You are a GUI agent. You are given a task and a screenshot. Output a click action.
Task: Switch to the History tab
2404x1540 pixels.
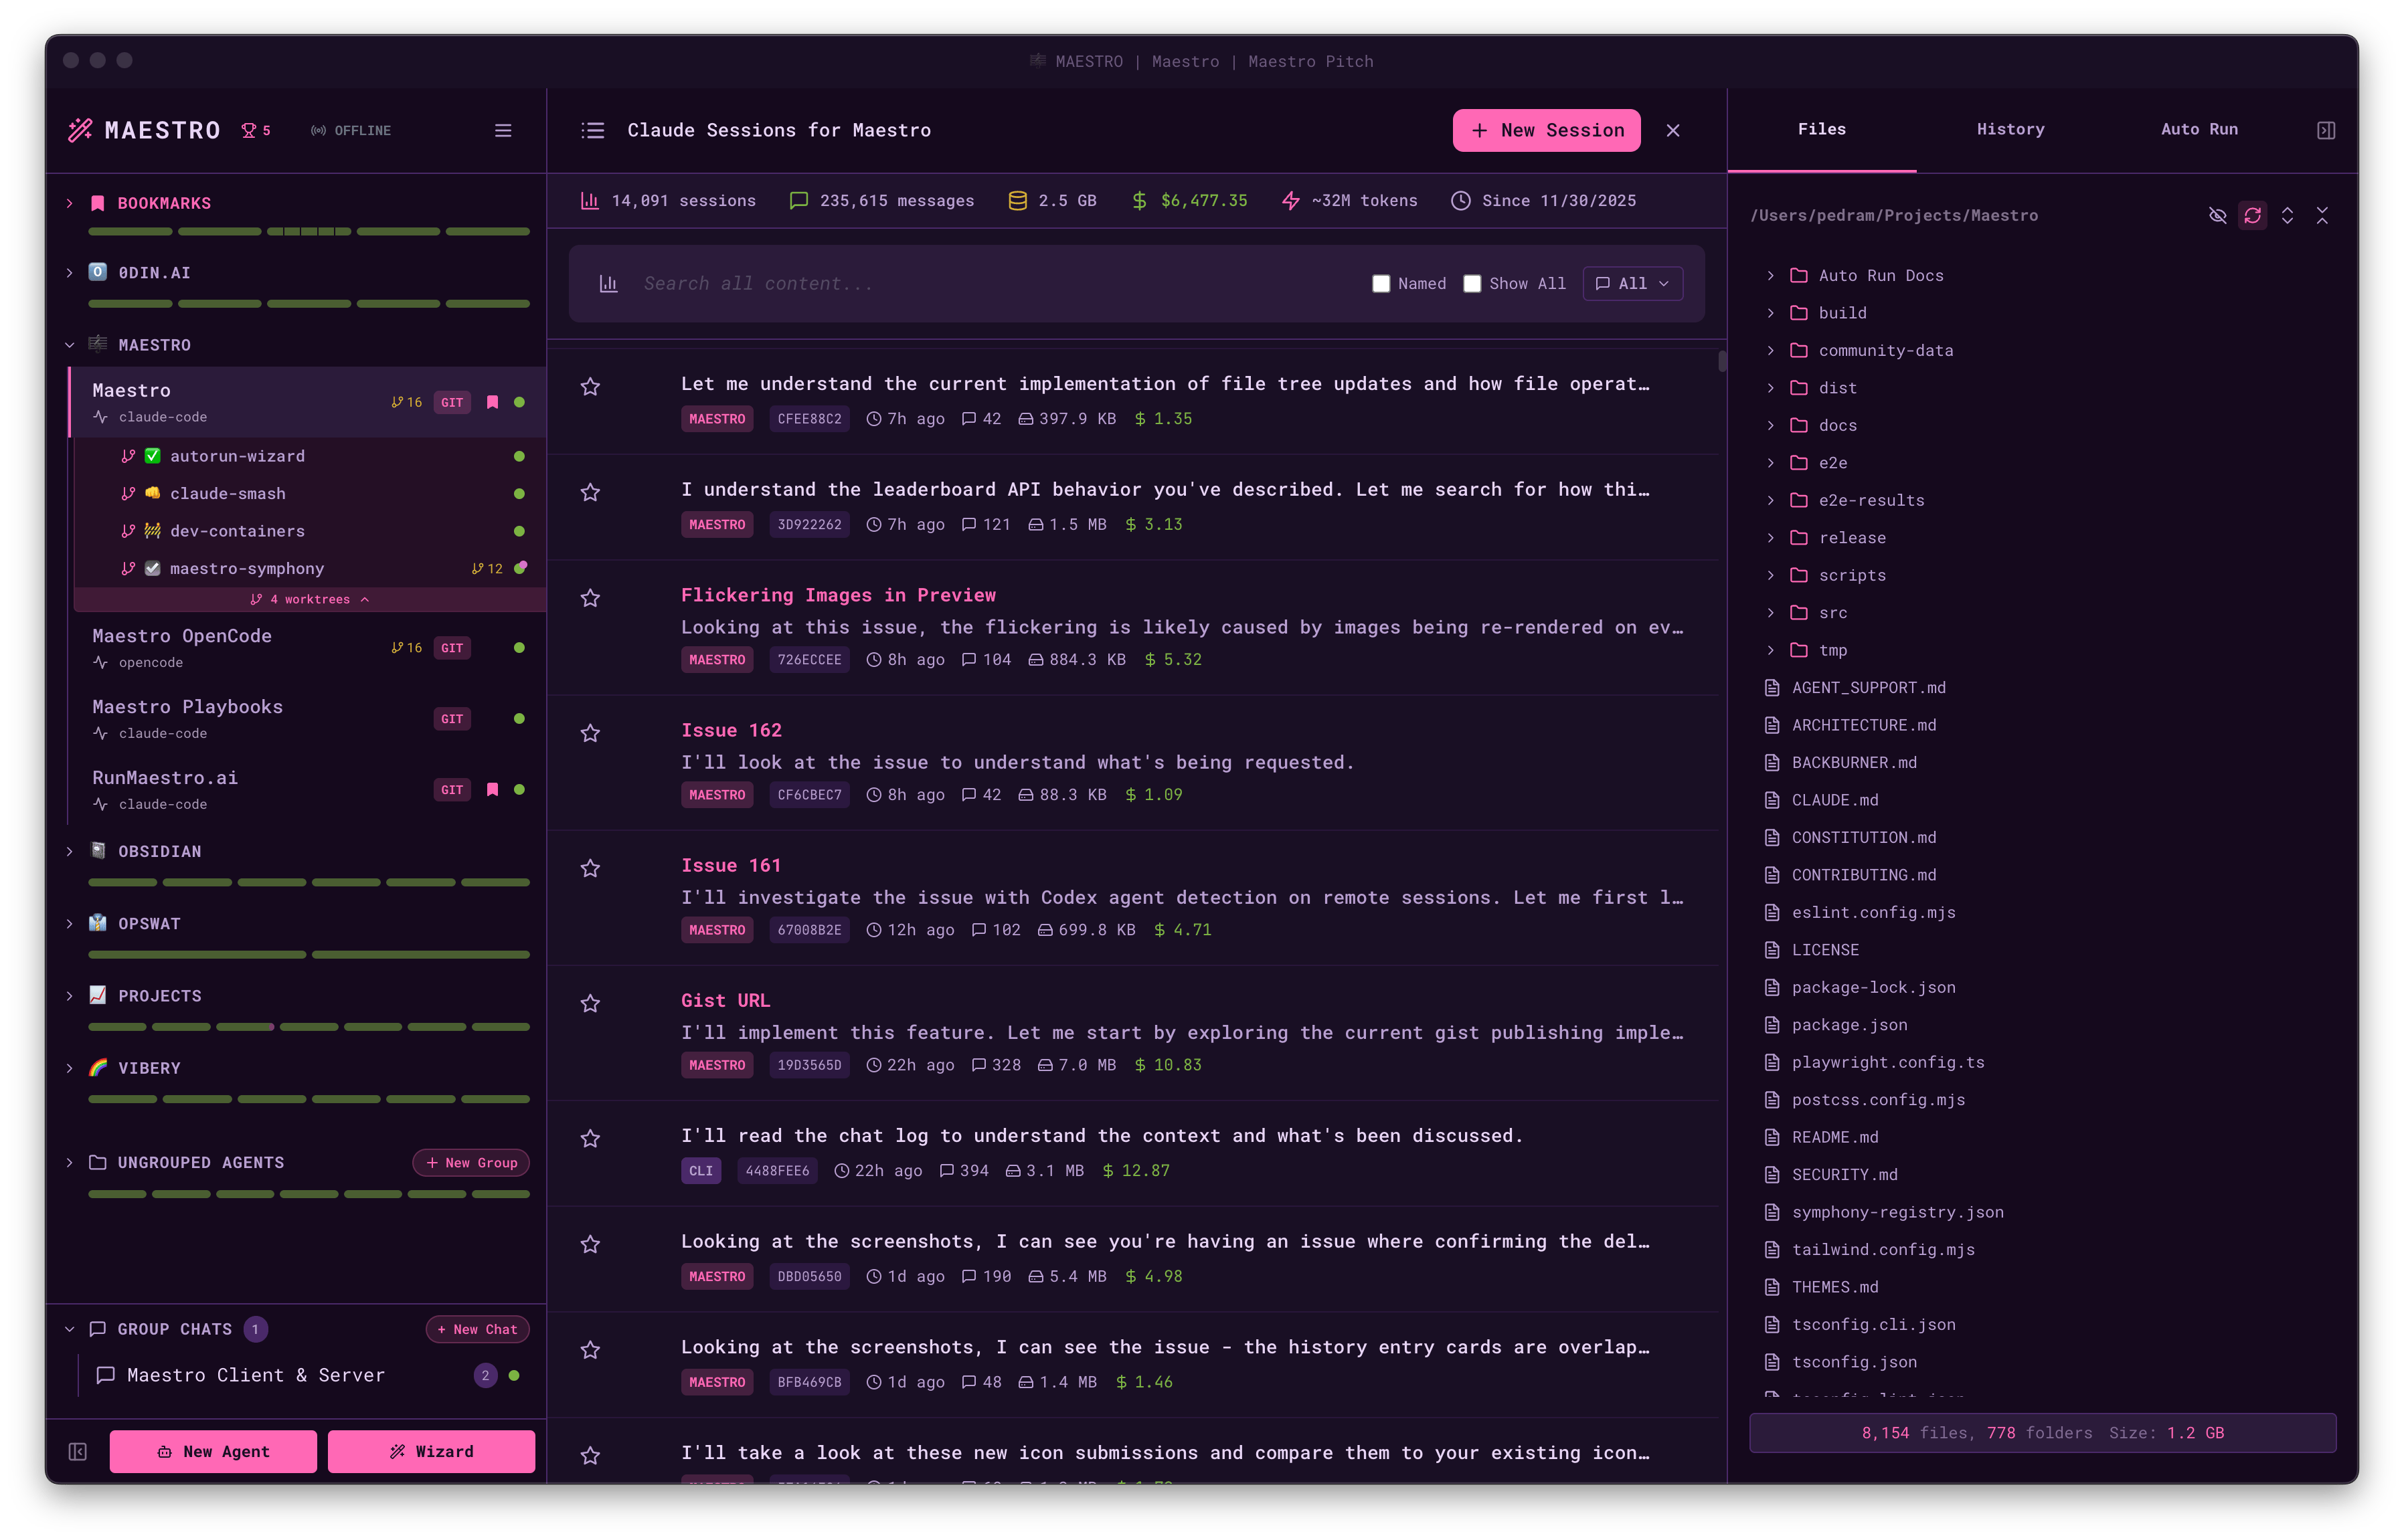click(2010, 130)
